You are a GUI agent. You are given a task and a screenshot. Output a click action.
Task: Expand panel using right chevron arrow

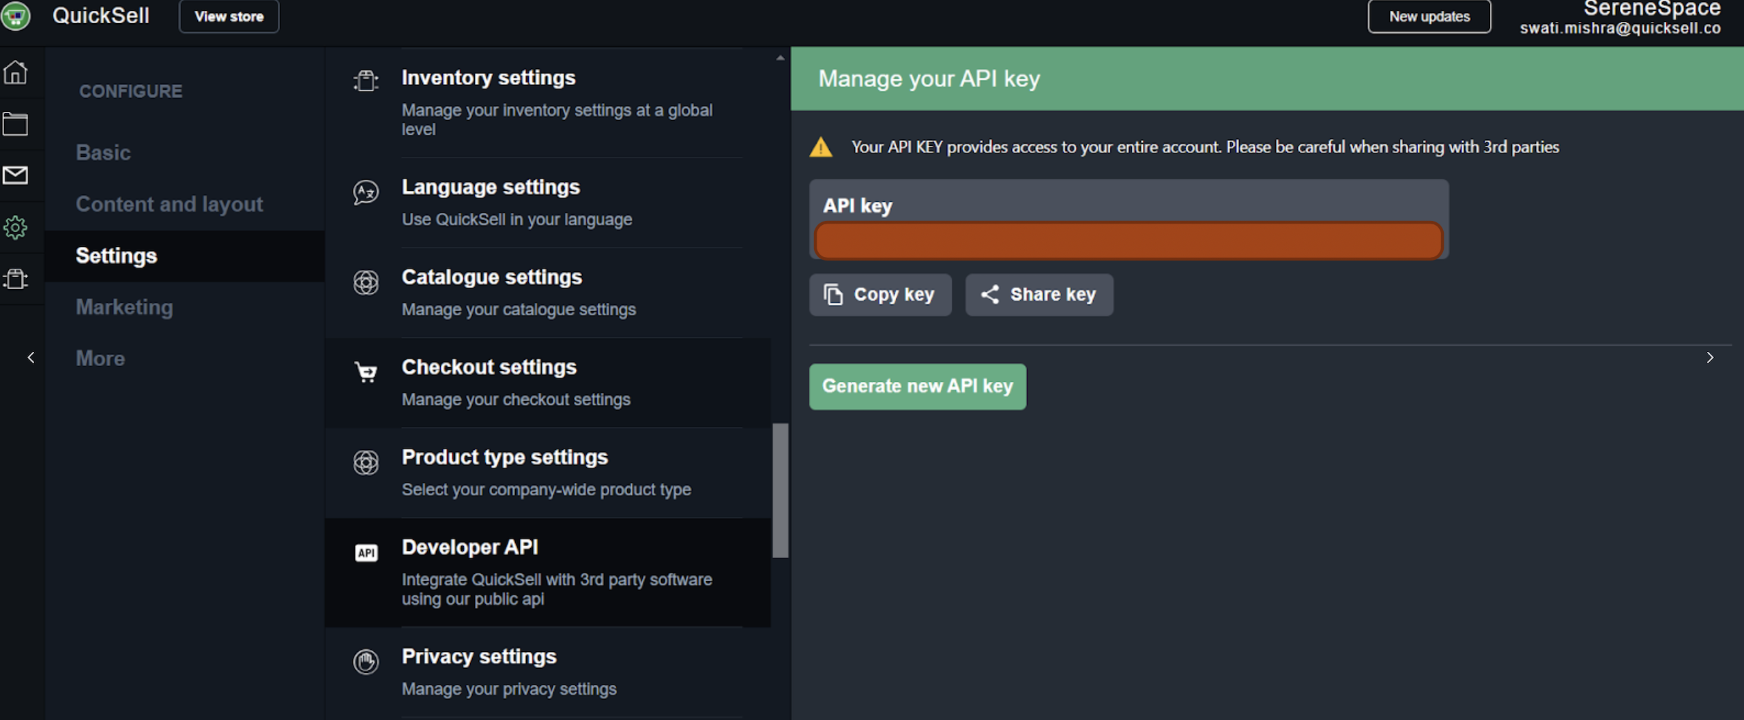coord(1709,358)
